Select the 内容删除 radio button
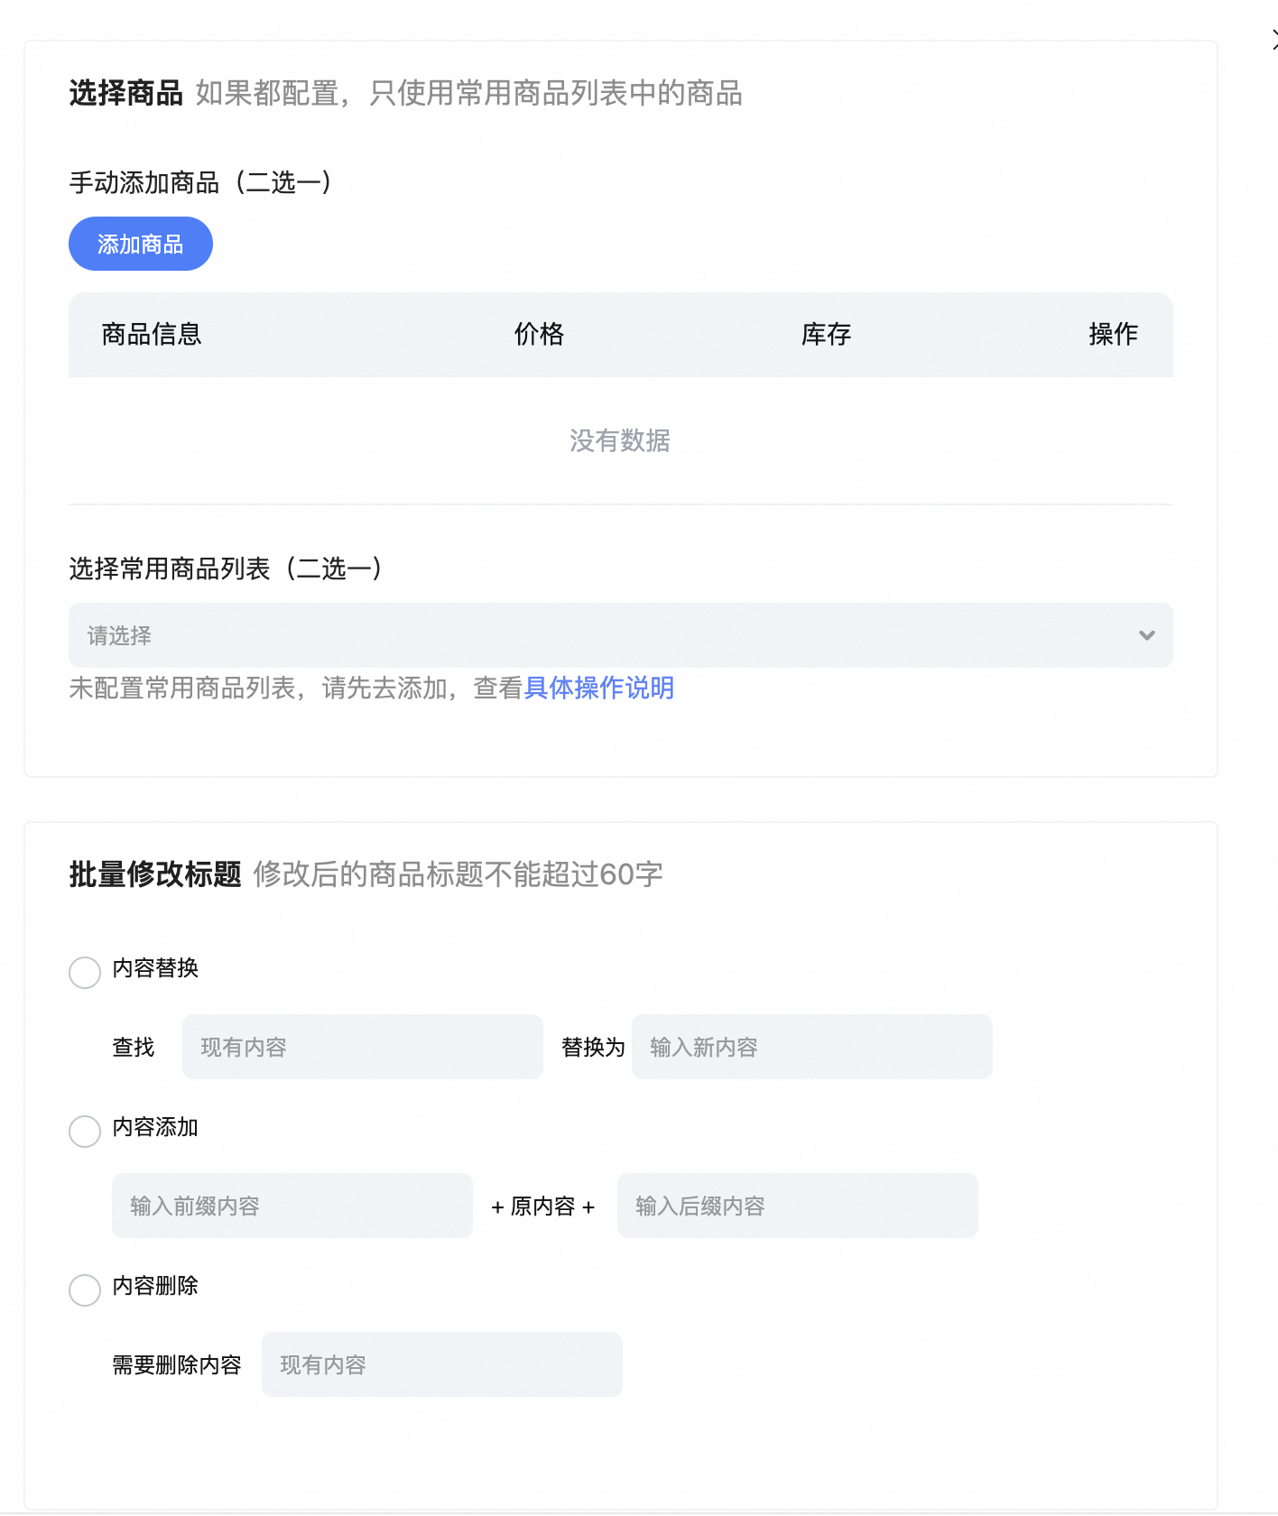 click(x=85, y=1290)
